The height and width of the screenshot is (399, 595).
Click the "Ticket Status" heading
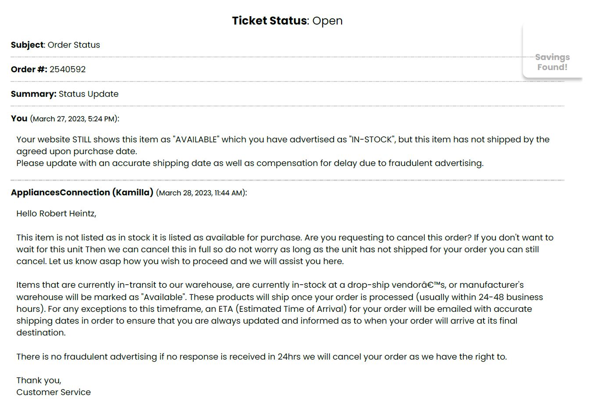click(x=269, y=21)
